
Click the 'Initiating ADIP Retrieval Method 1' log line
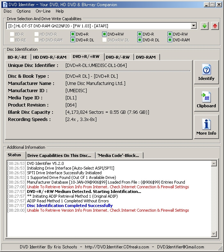[72, 196]
